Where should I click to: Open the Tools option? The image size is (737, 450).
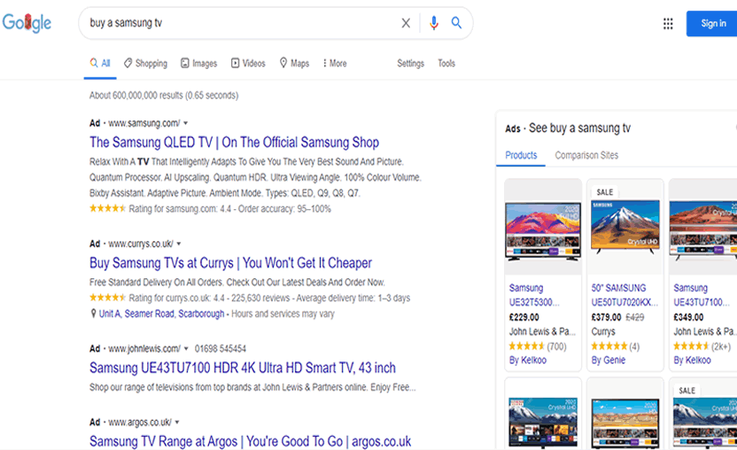(x=446, y=63)
